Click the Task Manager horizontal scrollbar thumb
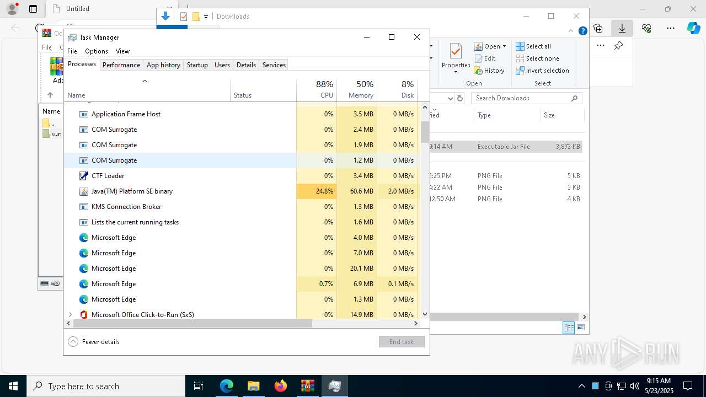Image resolution: width=706 pixels, height=397 pixels. click(193, 324)
